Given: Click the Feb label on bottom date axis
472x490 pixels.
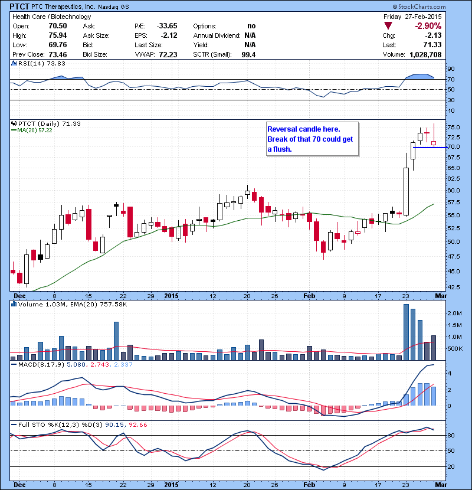Looking at the screenshot, I should point(309,485).
